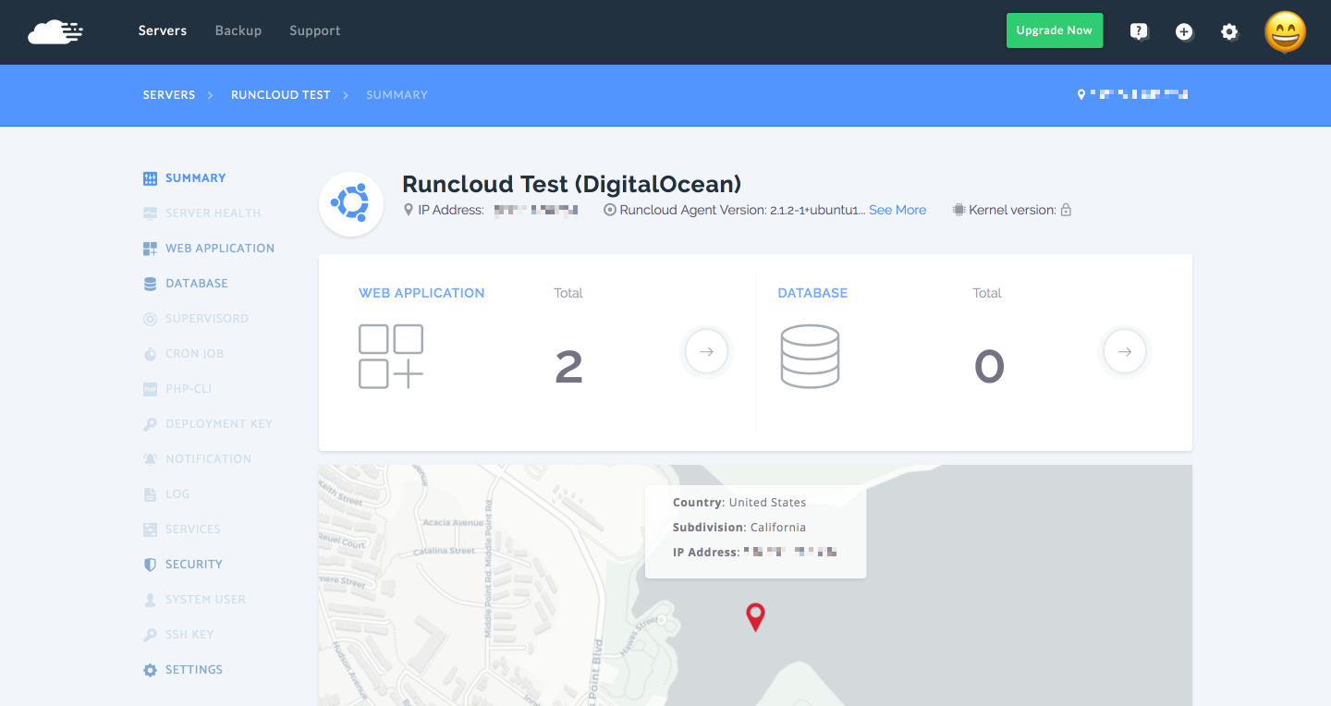Click the Upgrade Now button
The width and height of the screenshot is (1331, 706).
coord(1055,30)
